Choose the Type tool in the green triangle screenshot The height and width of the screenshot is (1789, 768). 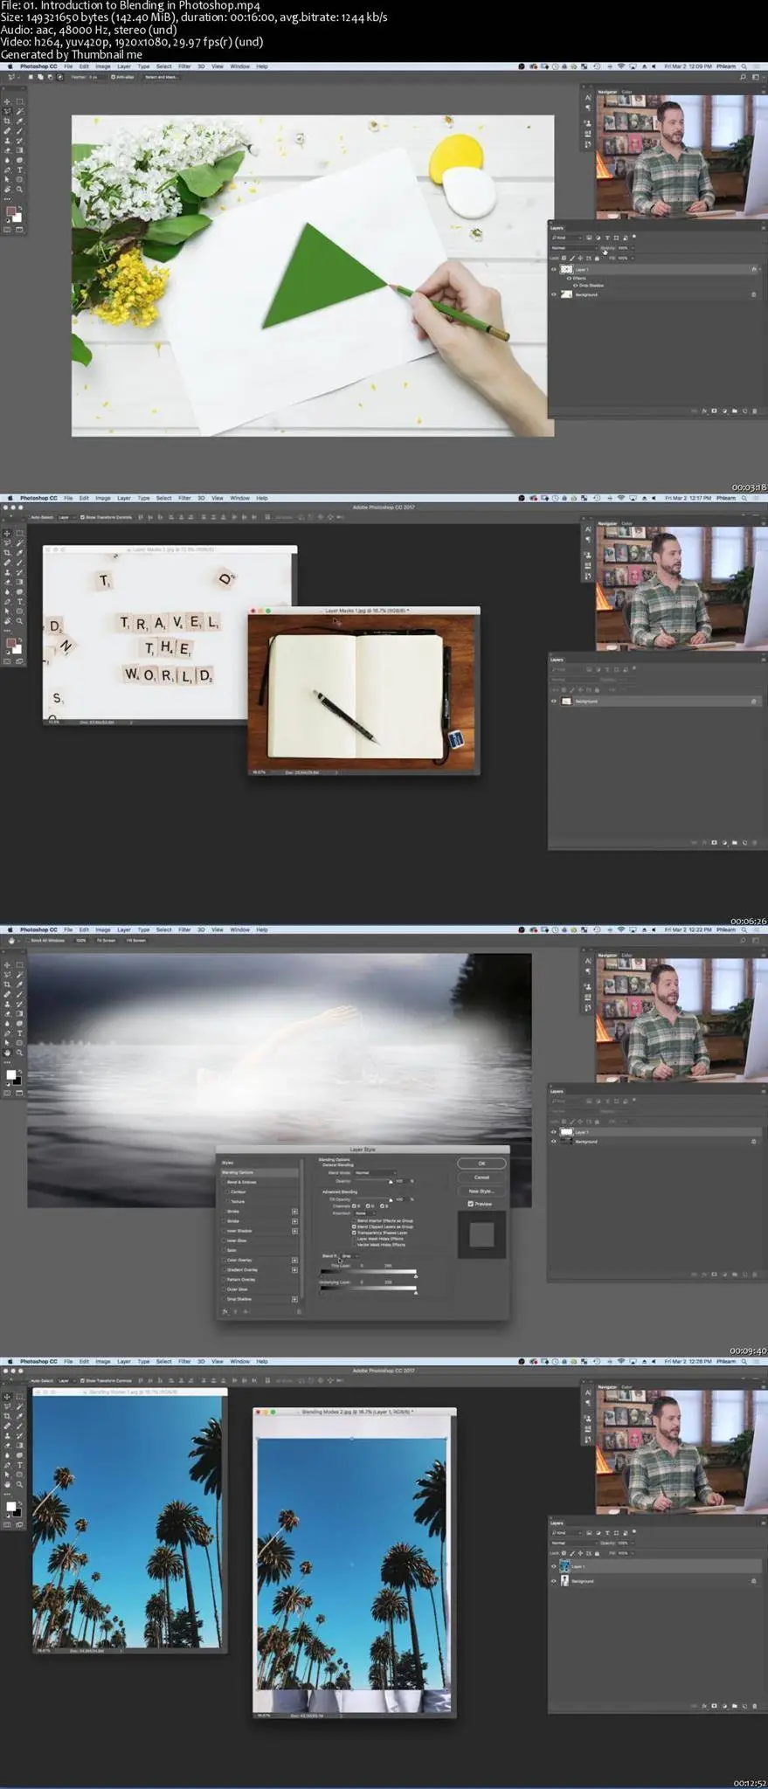(19, 169)
